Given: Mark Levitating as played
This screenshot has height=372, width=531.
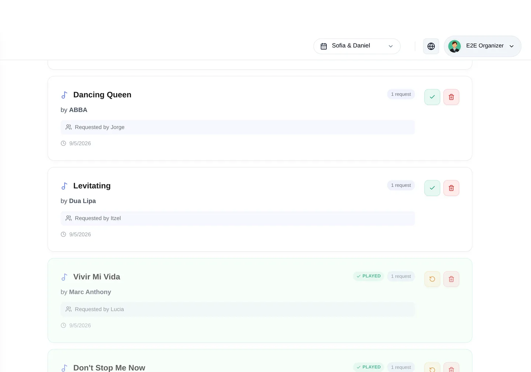Looking at the screenshot, I should coord(432,188).
